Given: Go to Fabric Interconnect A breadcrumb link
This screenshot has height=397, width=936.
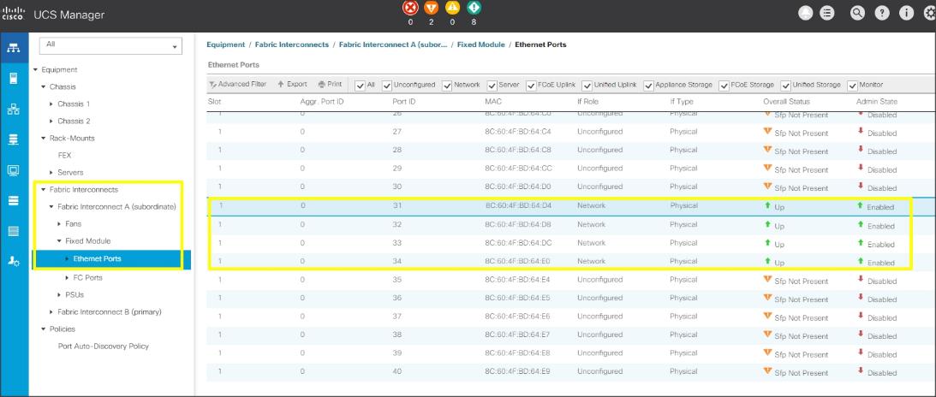Looking at the screenshot, I should pyautogui.click(x=393, y=44).
